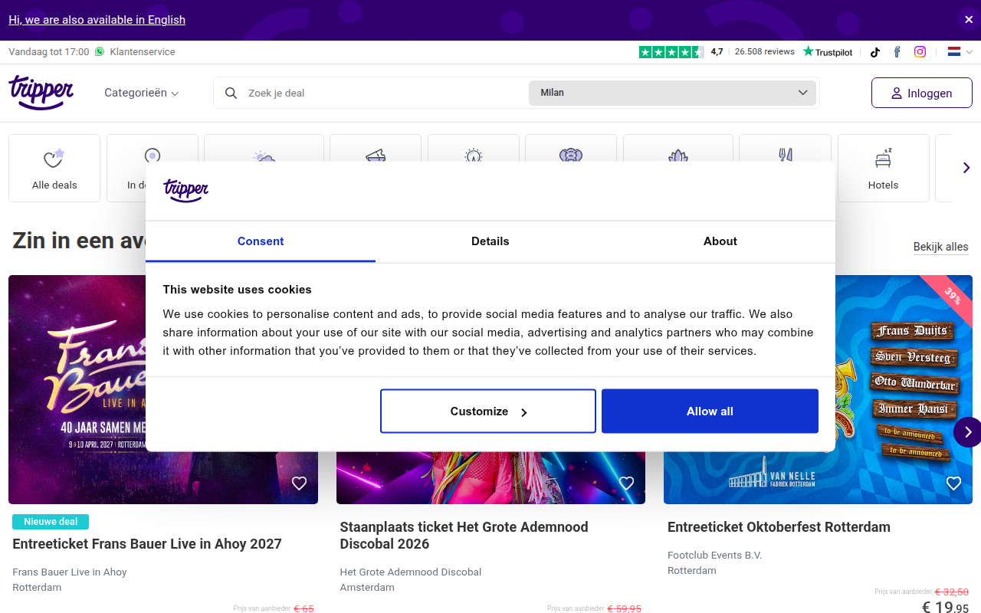981x613 pixels.
Task: Click the Customize cookies button
Action: (488, 411)
